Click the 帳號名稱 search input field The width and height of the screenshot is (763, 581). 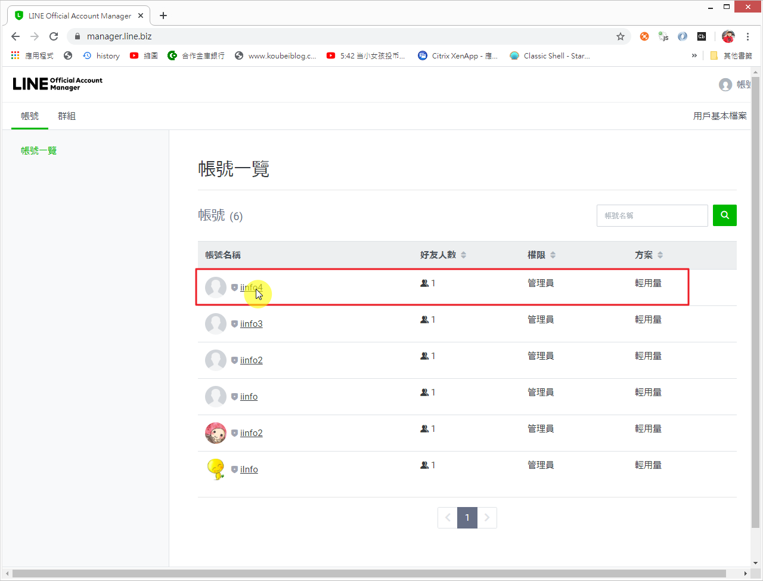[x=652, y=215]
